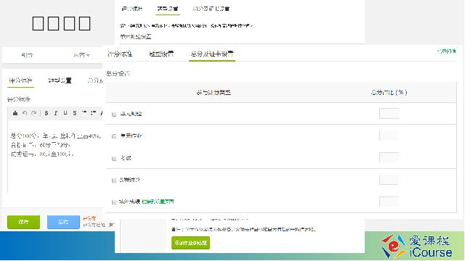This screenshot has height=261, width=465.
Task: Click percentage field for 单元测验 row
Action: coord(389,114)
